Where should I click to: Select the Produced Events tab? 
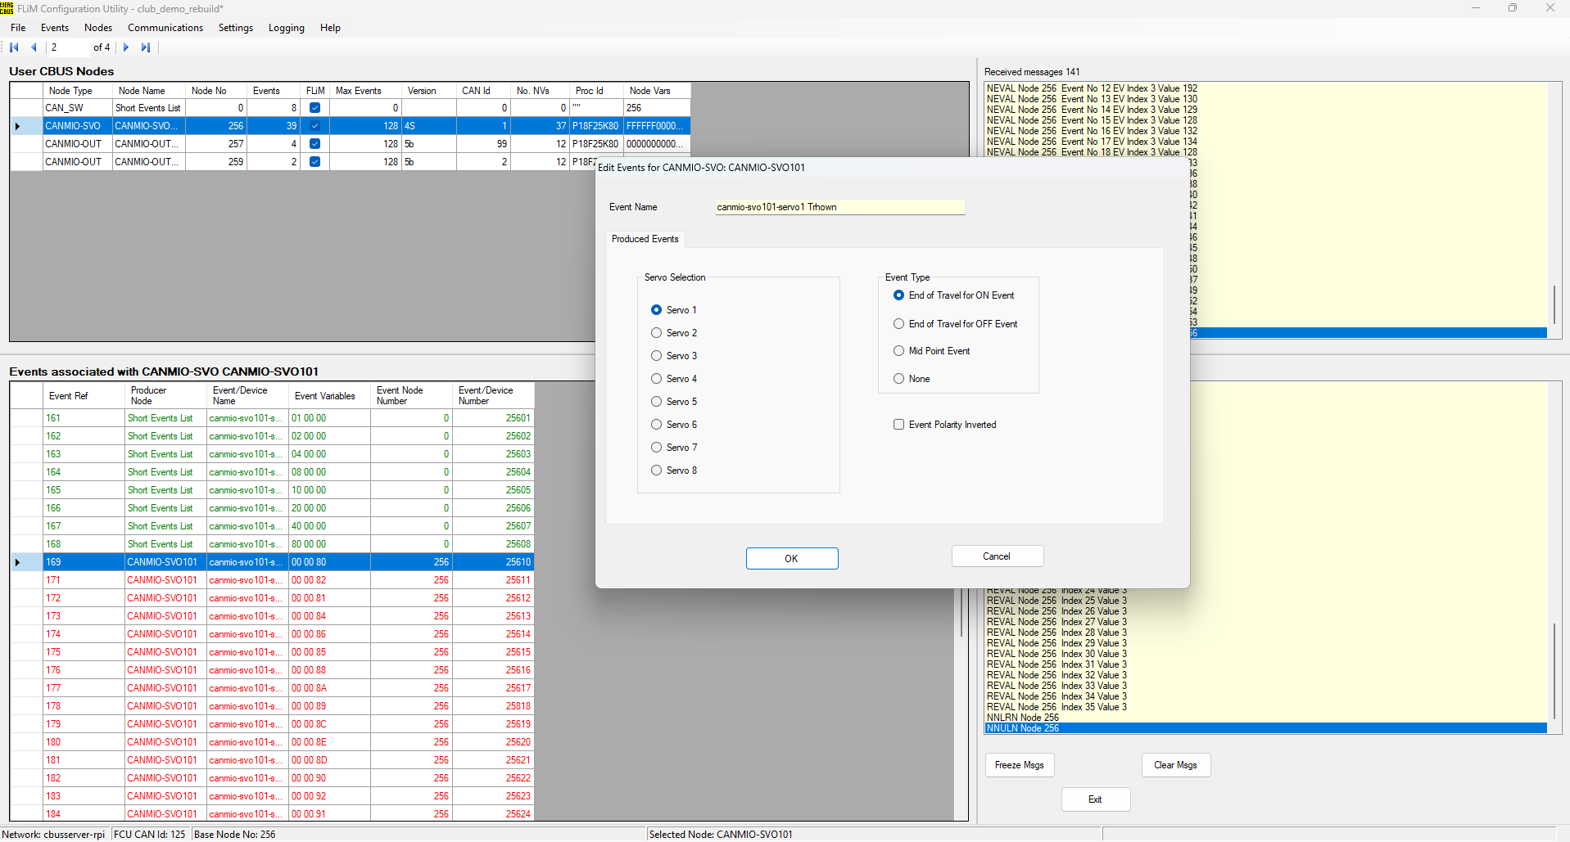coord(645,239)
